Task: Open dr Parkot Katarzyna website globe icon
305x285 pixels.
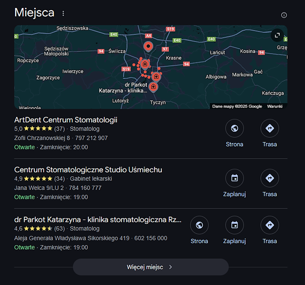Action: click(x=199, y=225)
